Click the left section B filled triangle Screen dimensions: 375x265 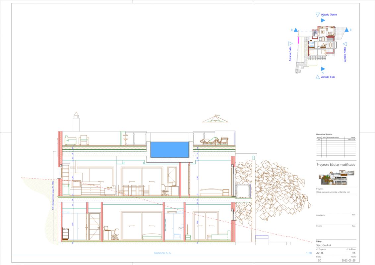pyautogui.click(x=297, y=30)
